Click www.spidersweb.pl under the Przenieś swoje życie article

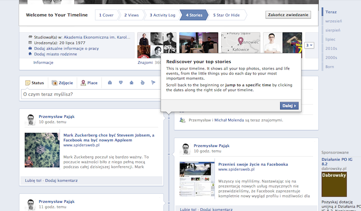[x=236, y=169]
